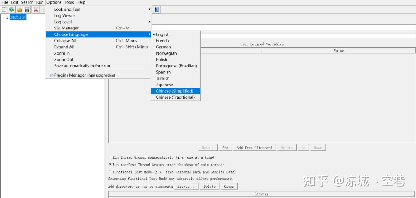Screen dimensions: 416x198
Task: Open the Edit menu
Action: [x=14, y=2]
